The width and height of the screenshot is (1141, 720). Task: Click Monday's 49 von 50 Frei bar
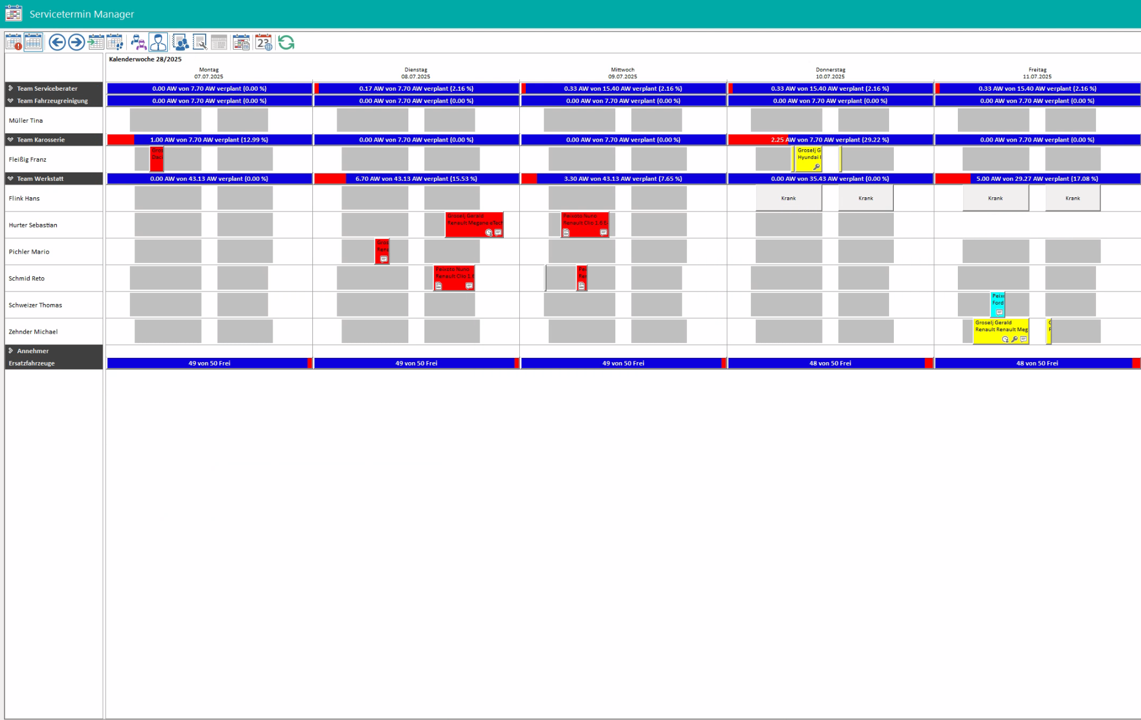[209, 363]
